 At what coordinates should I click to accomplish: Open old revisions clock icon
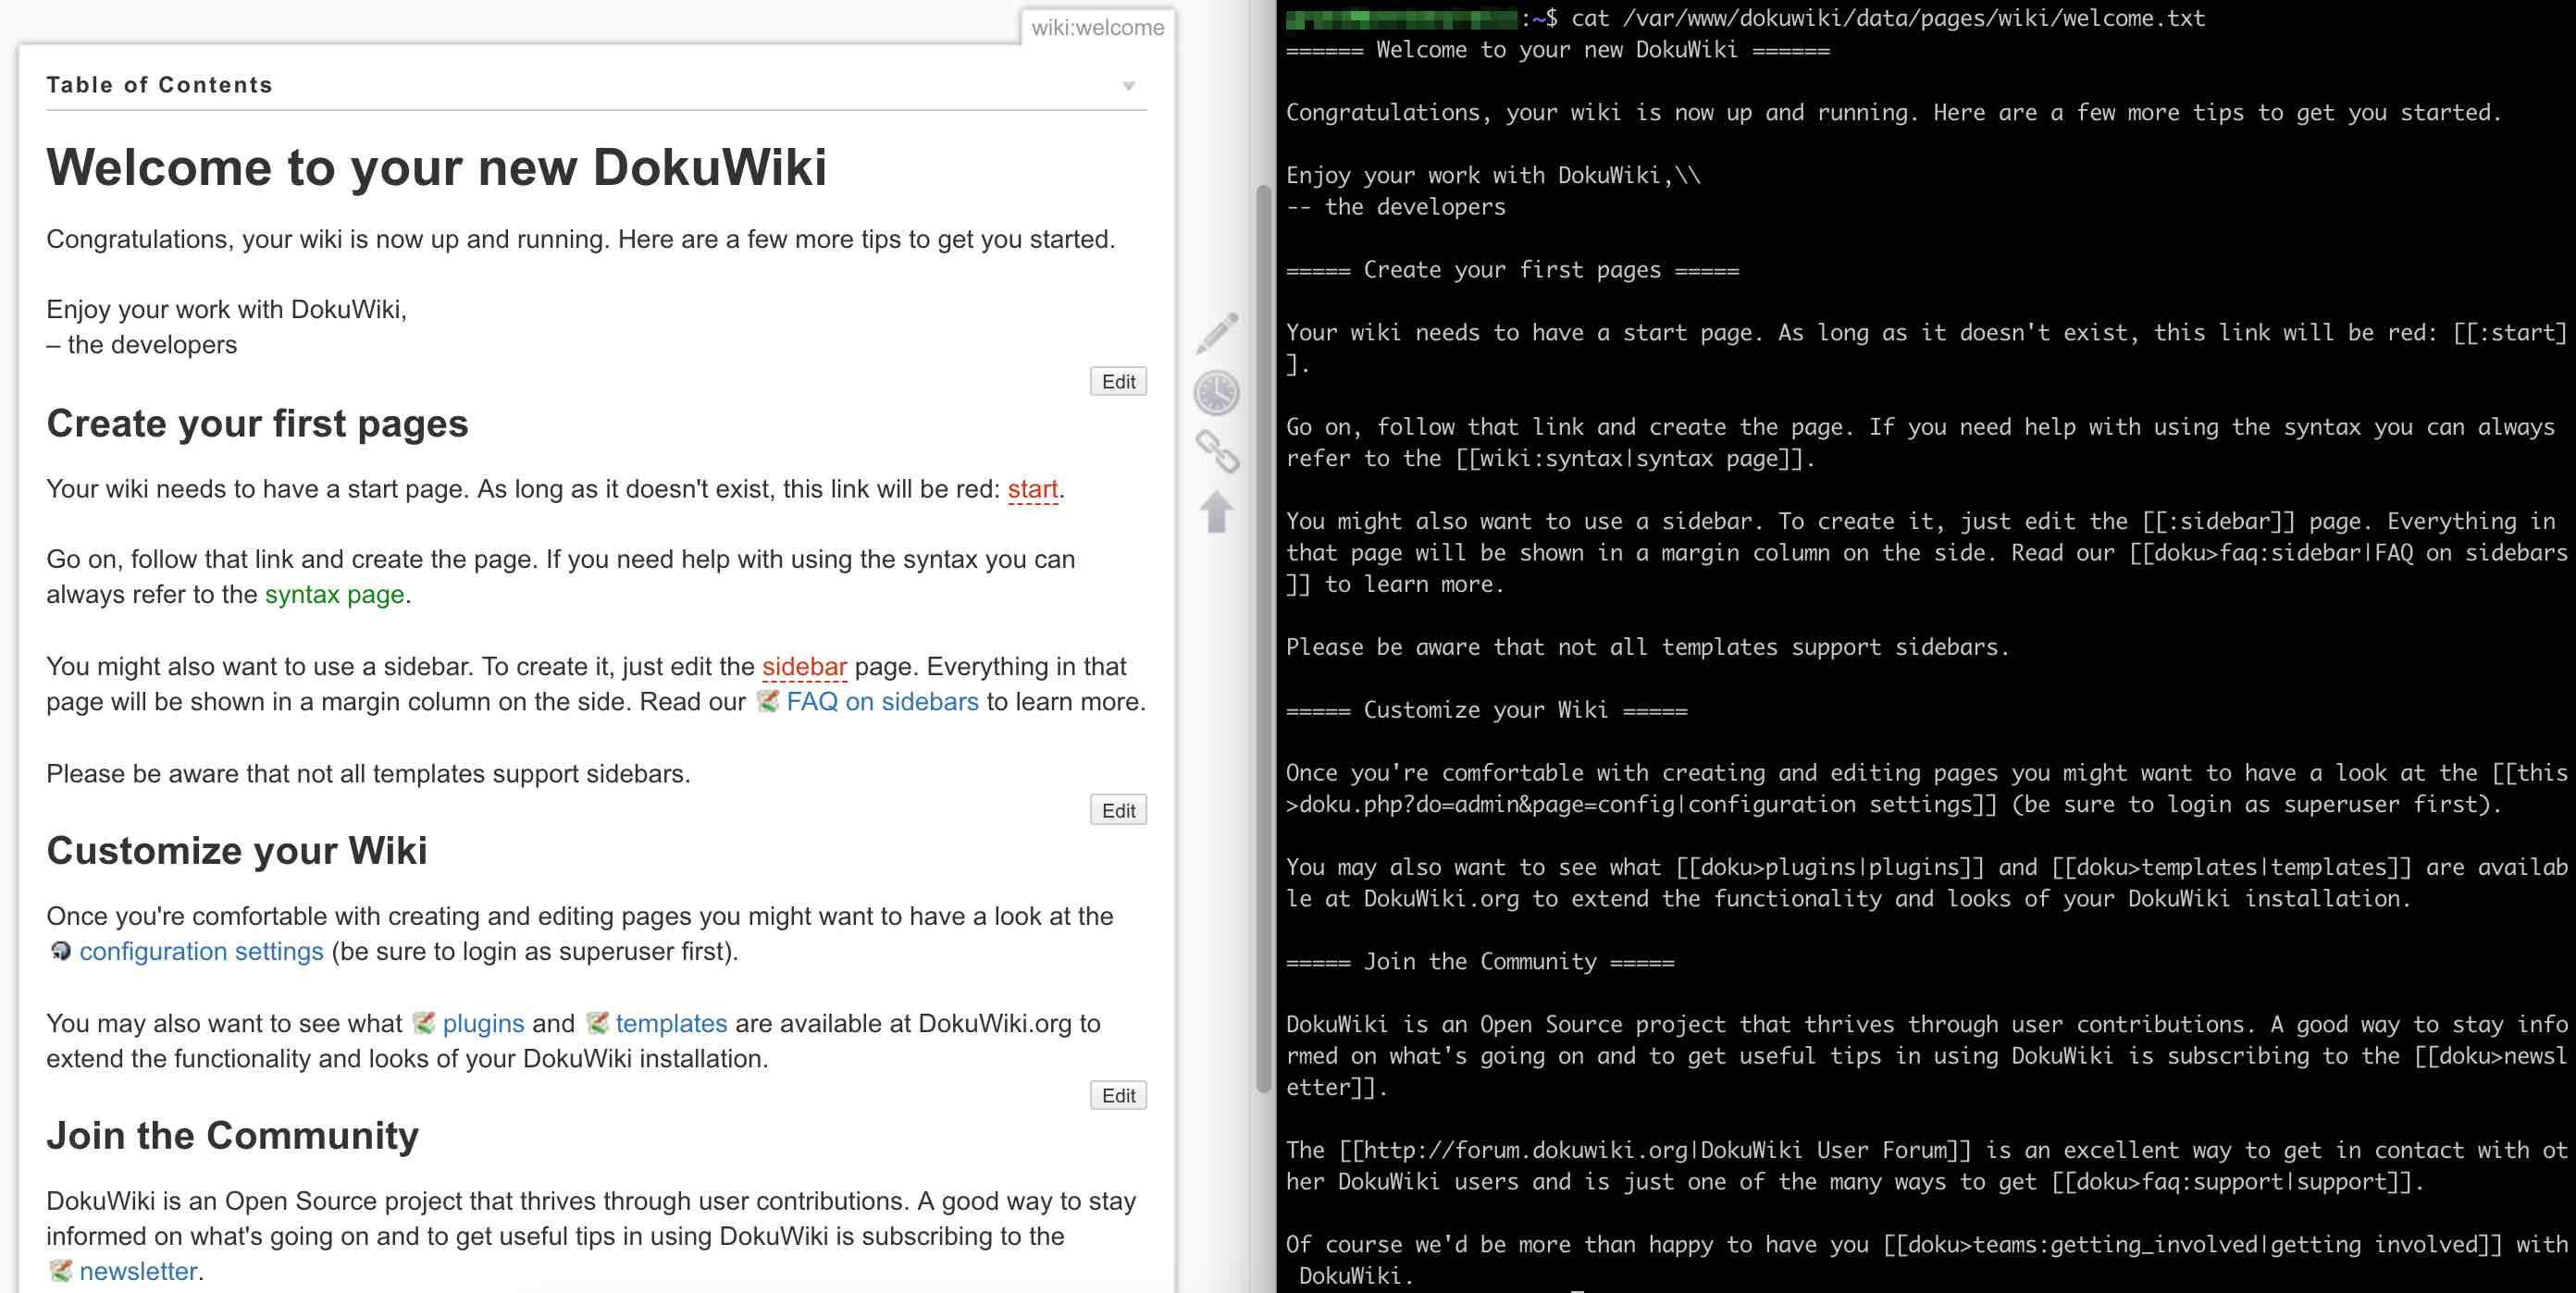coord(1216,393)
